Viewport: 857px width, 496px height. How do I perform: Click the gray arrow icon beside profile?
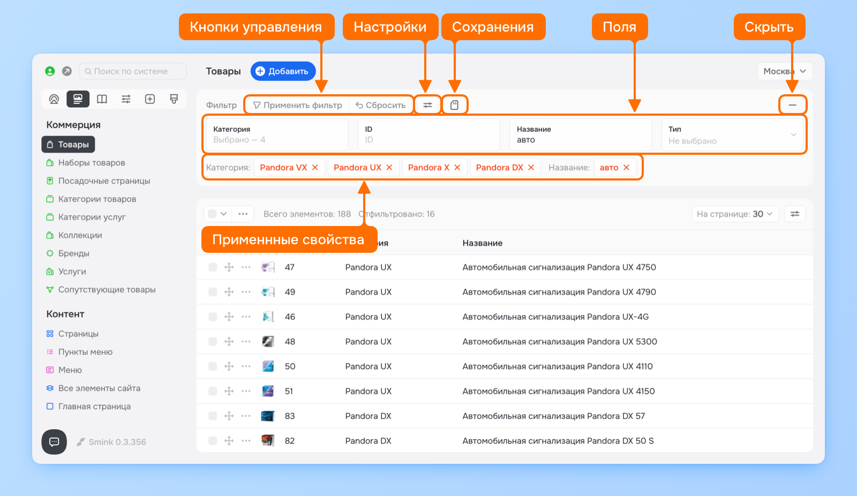point(67,71)
